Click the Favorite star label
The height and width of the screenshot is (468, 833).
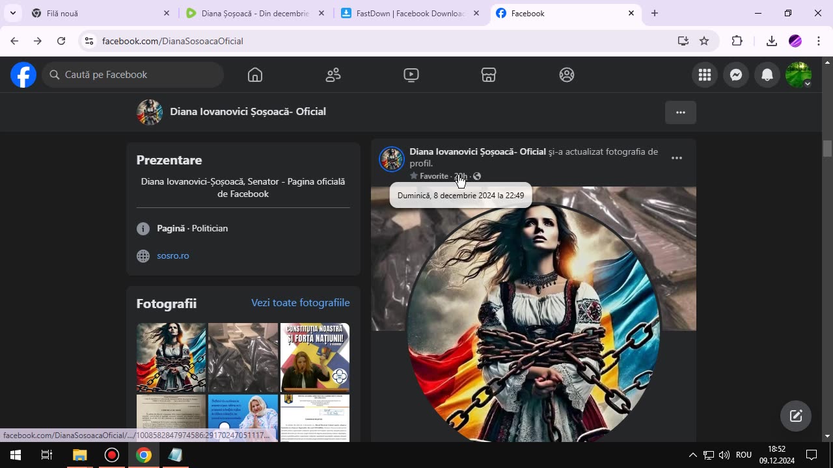pyautogui.click(x=430, y=176)
